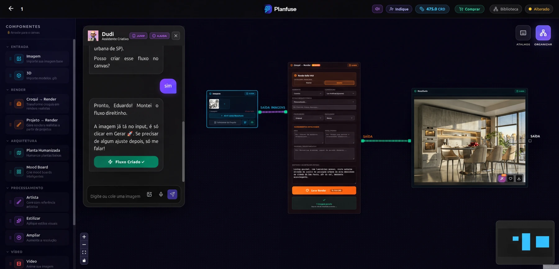Click Abrir como Resultado in Imagem node

(x=232, y=116)
